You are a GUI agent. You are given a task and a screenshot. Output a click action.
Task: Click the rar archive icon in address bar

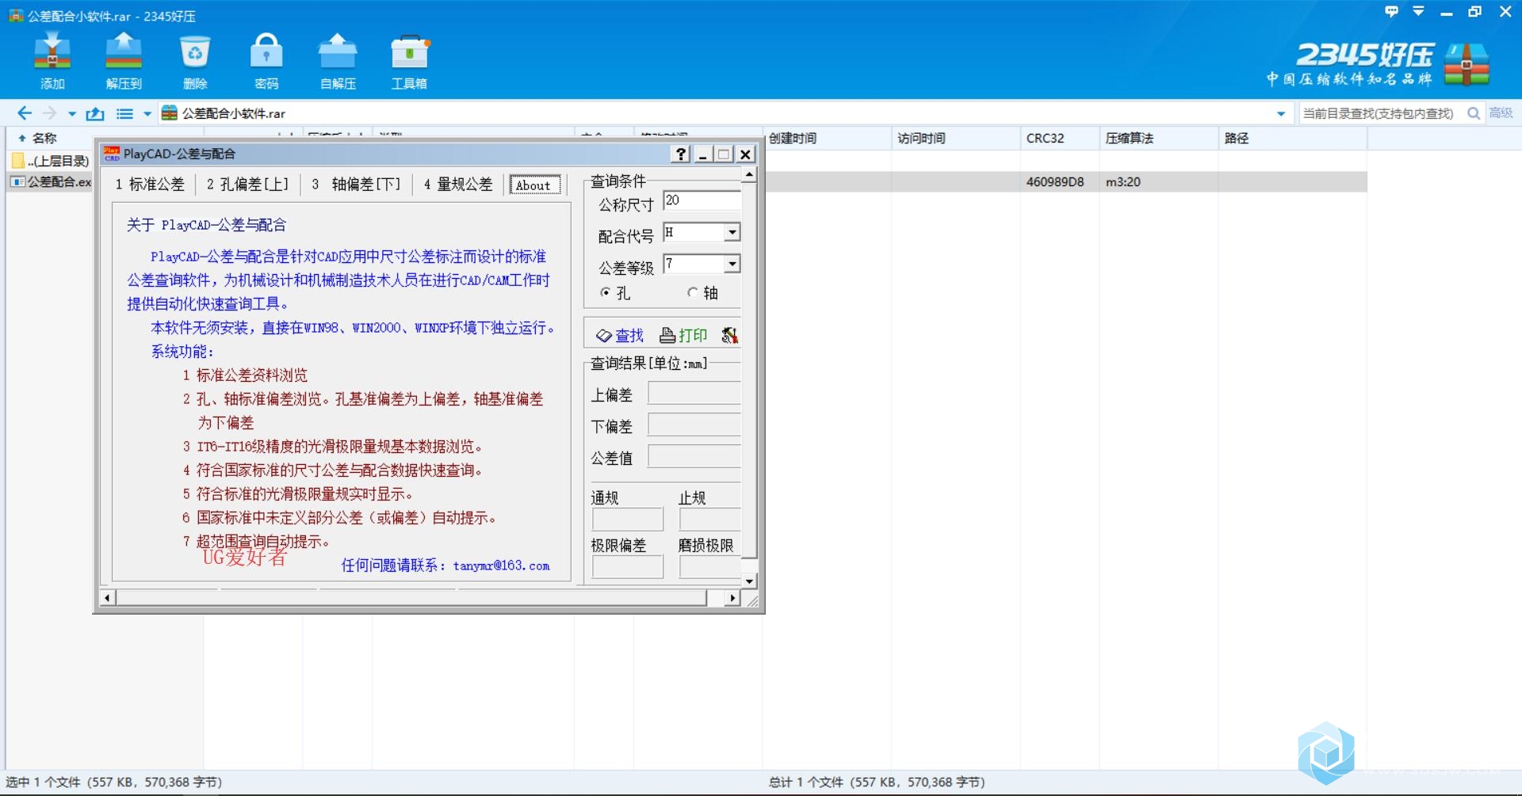(170, 113)
